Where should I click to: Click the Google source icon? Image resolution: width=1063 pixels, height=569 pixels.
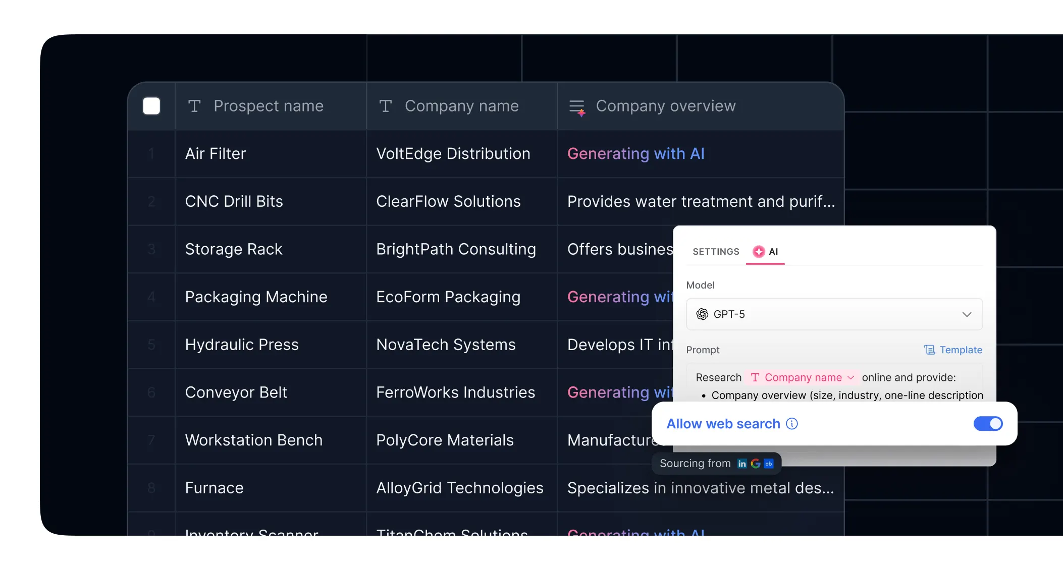click(x=755, y=464)
